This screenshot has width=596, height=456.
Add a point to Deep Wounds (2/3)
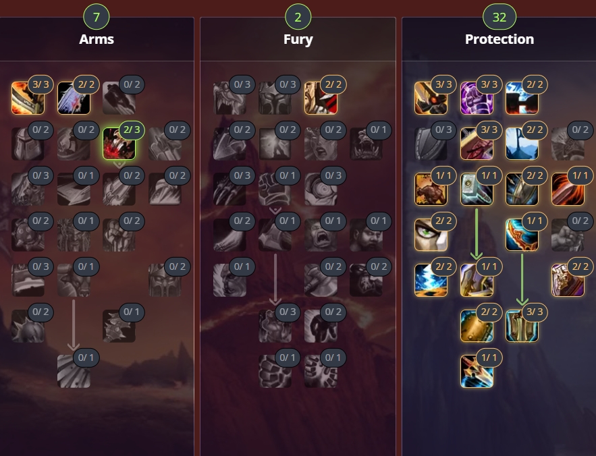pos(119,144)
